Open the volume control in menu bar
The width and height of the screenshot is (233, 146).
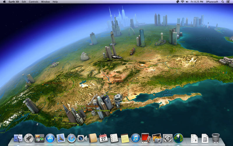pos(187,2)
